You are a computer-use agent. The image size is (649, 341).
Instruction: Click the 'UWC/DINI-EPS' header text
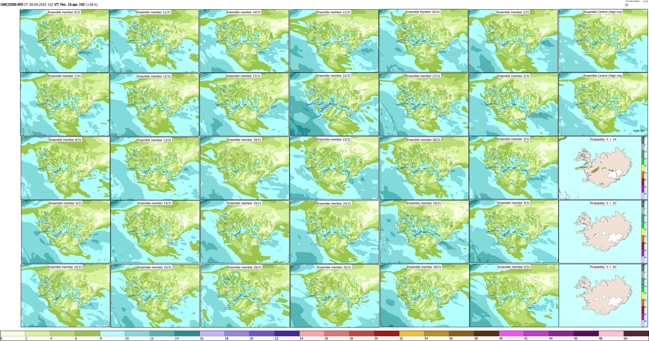click(x=12, y=5)
